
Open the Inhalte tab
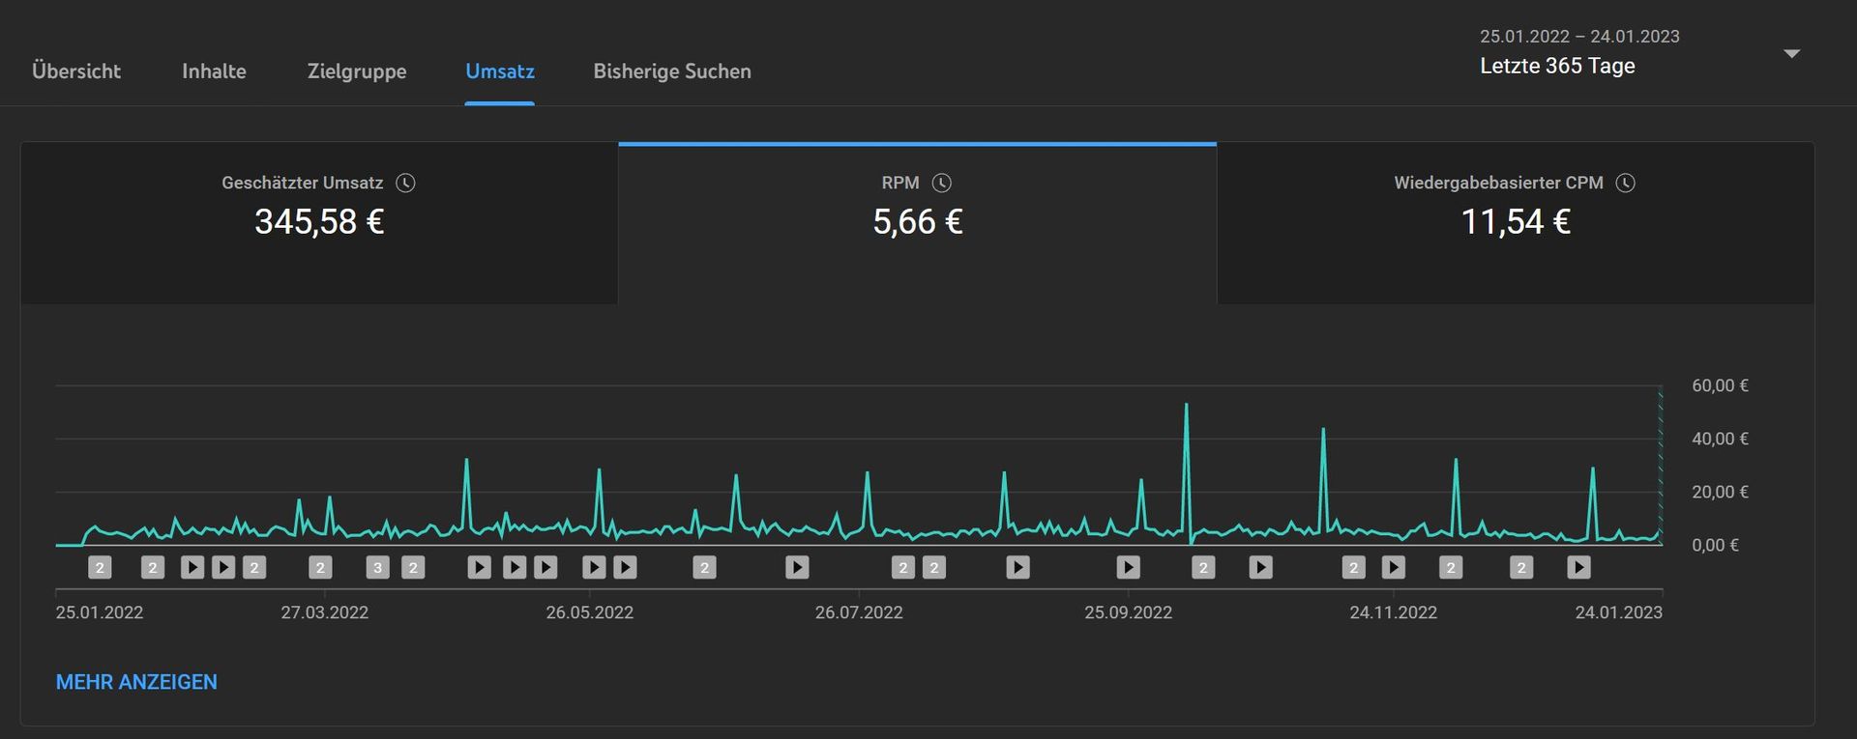tap(214, 71)
